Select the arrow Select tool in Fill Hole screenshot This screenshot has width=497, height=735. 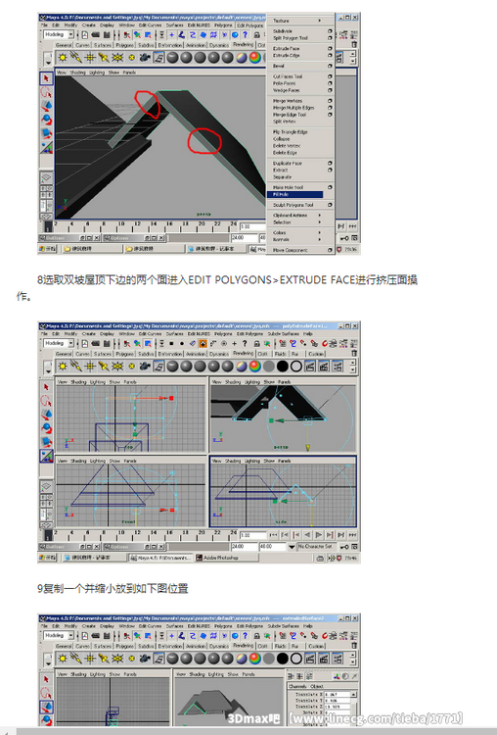[x=46, y=78]
